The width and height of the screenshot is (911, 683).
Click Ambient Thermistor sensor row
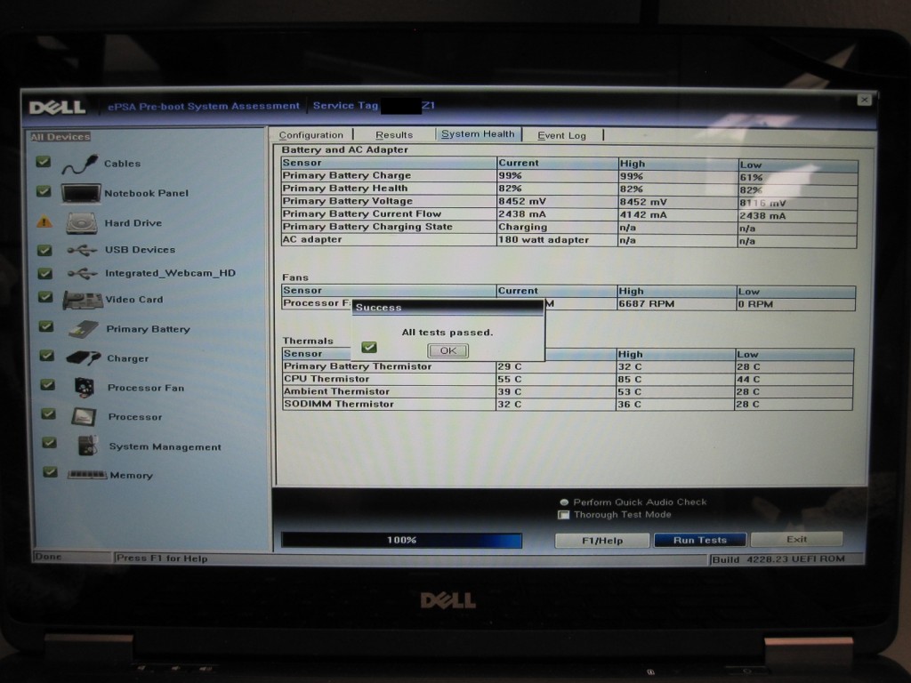click(568, 392)
